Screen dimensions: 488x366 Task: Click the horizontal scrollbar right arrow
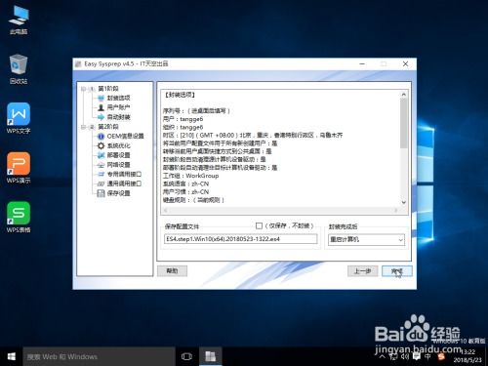[x=396, y=211]
